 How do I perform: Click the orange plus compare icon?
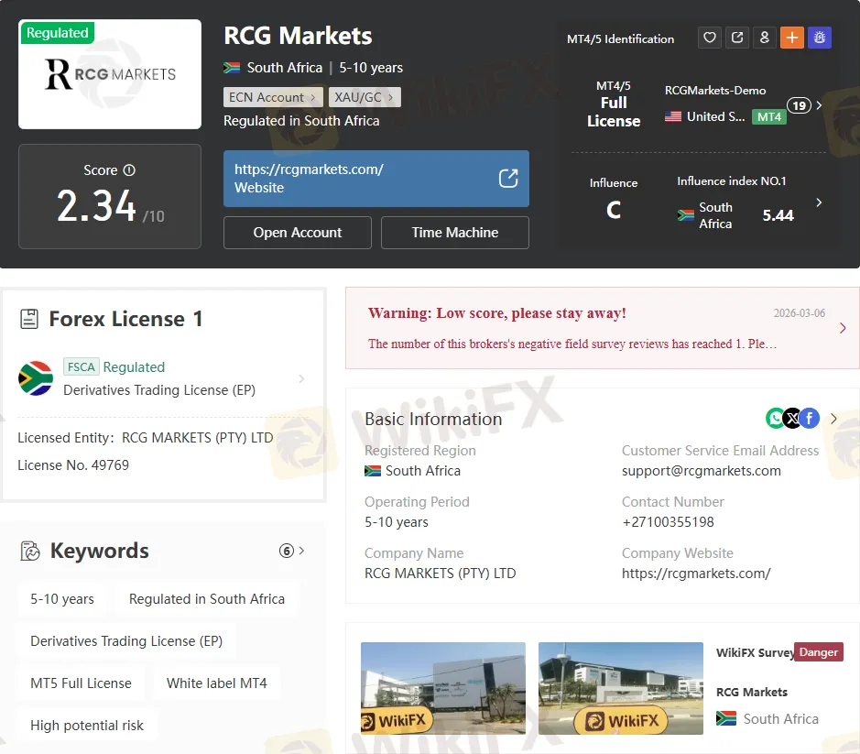point(792,38)
